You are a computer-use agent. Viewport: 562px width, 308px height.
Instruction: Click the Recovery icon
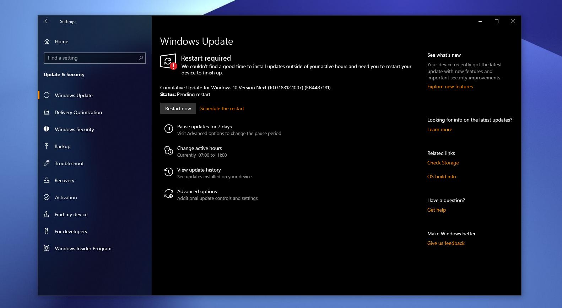pos(47,180)
